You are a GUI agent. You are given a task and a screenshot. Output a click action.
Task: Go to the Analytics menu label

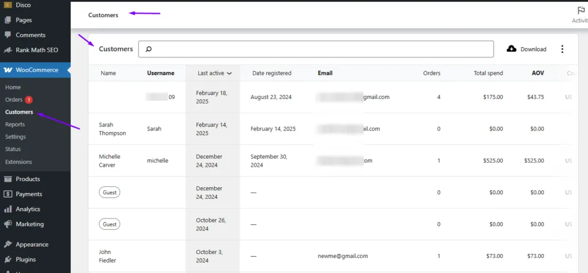(x=28, y=209)
